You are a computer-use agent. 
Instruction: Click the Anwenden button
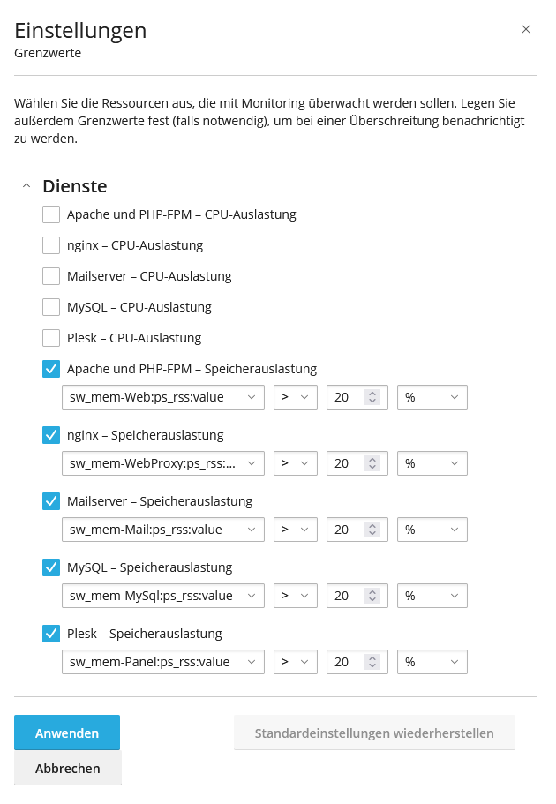pyautogui.click(x=67, y=733)
